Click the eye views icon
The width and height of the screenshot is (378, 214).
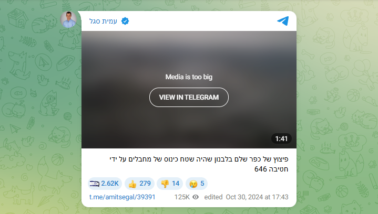[x=196, y=197]
